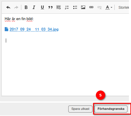Open the 2017_09_24__11_03_34.jpg attachment link
Image resolution: width=131 pixels, height=116 pixels.
pyautogui.click(x=34, y=29)
